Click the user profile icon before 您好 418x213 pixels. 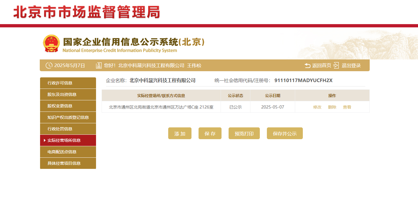(x=99, y=65)
